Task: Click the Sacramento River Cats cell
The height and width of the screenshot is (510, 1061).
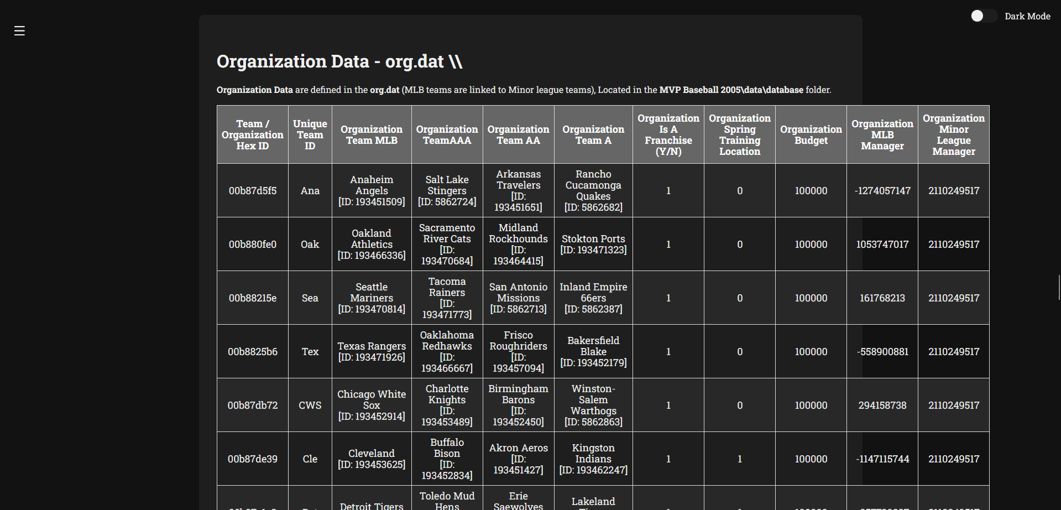Action: point(447,244)
